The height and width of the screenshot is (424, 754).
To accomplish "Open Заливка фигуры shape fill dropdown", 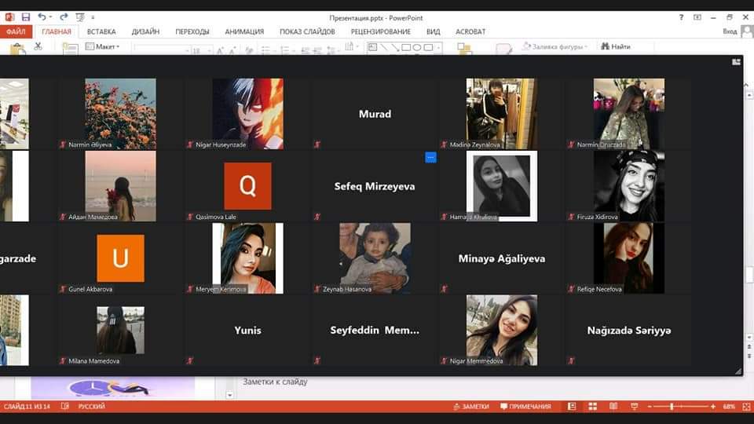I will tap(555, 46).
